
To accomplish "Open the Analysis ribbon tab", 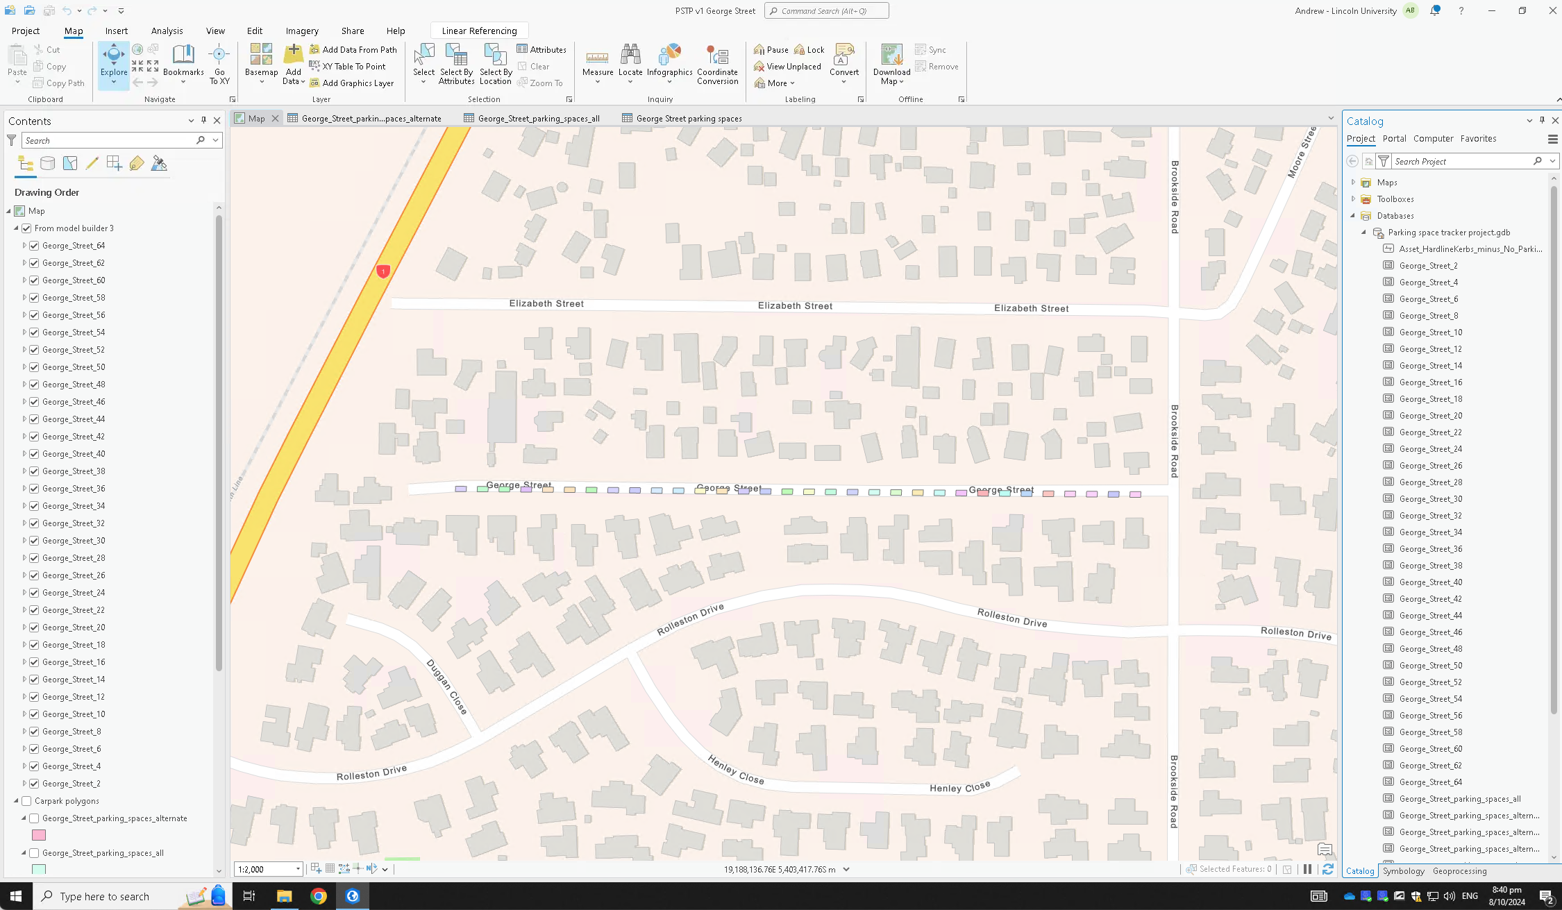I will pos(167,31).
